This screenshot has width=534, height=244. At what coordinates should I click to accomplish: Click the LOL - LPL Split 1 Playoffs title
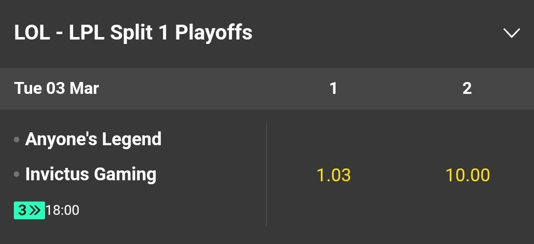click(133, 33)
